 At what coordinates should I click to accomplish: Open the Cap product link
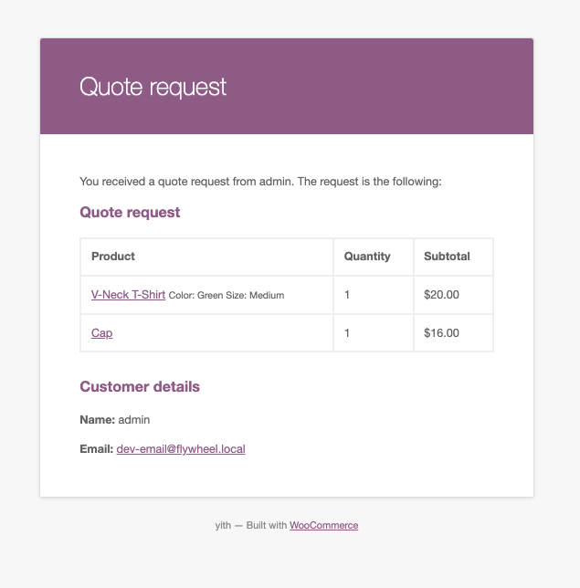coord(101,333)
